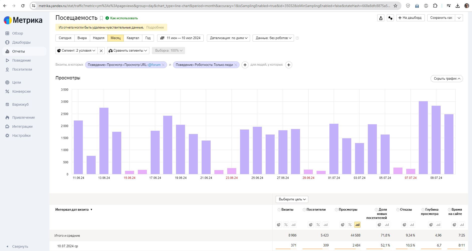Open the Подробнее link in notice

[x=155, y=28]
